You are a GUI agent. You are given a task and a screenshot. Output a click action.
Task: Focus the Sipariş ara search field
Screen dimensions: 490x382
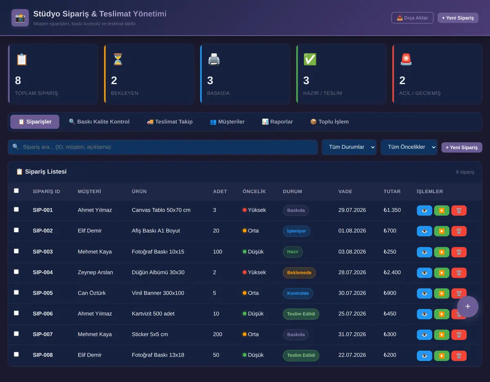163,147
